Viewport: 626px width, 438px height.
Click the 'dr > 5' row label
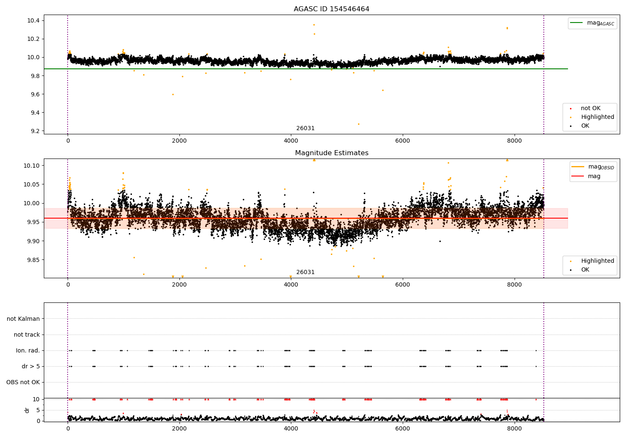(x=31, y=366)
